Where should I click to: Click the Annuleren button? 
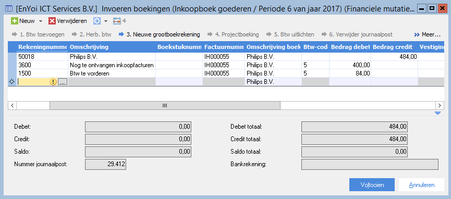(422, 184)
